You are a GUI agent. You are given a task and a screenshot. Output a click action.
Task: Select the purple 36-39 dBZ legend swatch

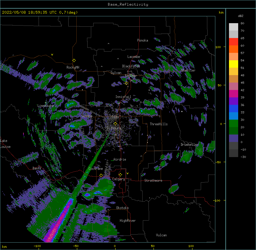(x=233, y=101)
